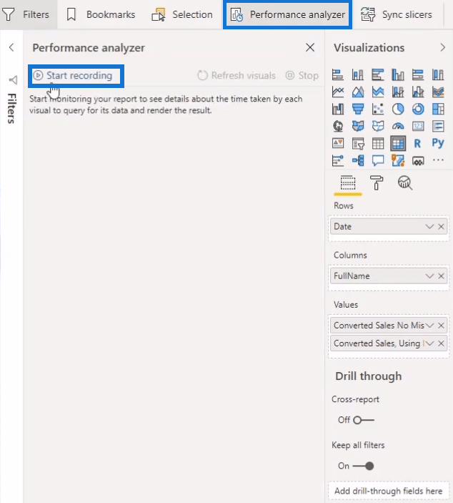453x503 pixels.
Task: Open the Sync slicers pane button
Action: pyautogui.click(x=396, y=14)
